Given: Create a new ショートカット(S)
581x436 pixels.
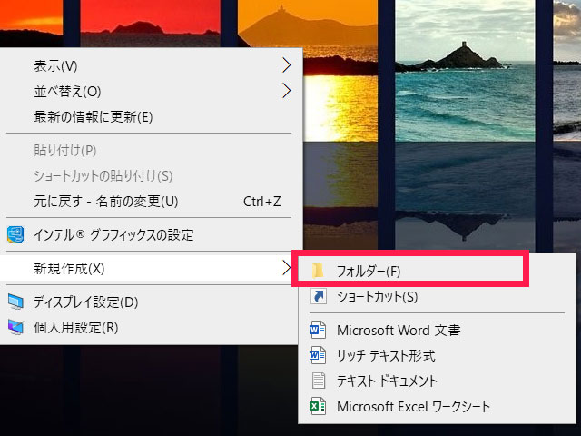Looking at the screenshot, I should tap(438, 297).
